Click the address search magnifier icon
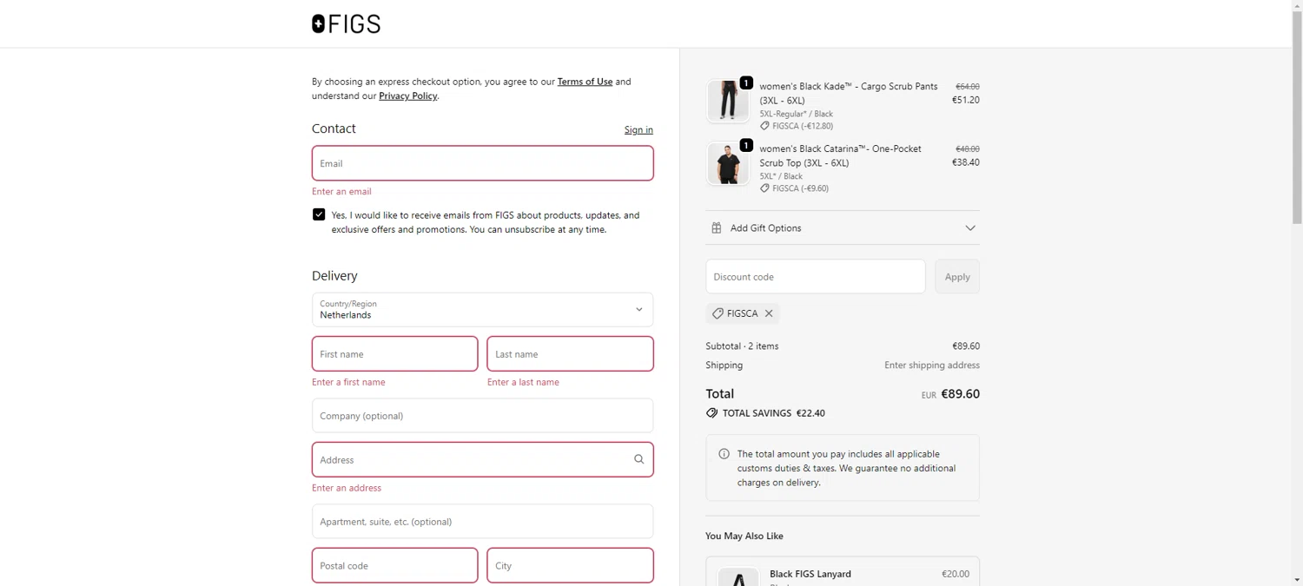1303x586 pixels. [x=638, y=460]
